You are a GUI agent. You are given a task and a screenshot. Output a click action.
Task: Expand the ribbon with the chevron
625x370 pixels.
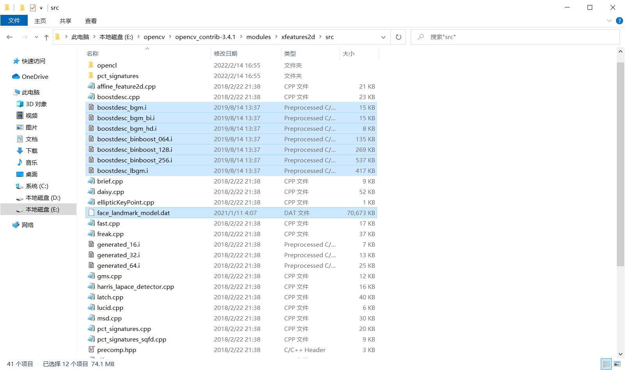609,21
